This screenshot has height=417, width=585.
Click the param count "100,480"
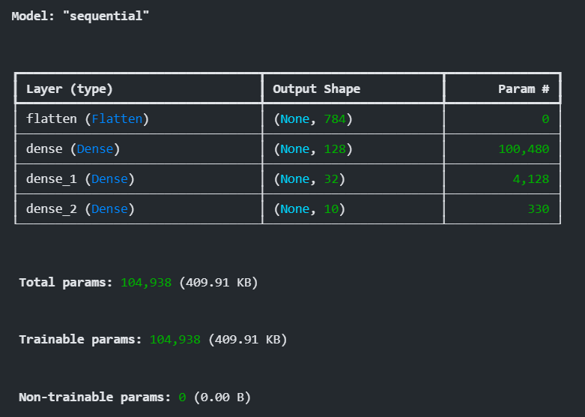524,149
